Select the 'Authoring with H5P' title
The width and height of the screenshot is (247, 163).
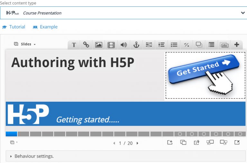[x=73, y=63]
